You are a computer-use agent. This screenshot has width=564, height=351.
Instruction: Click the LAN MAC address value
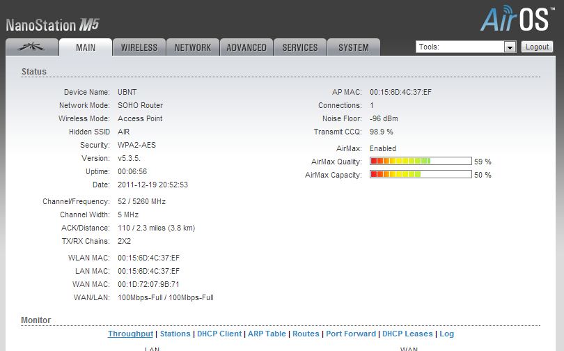[148, 271]
